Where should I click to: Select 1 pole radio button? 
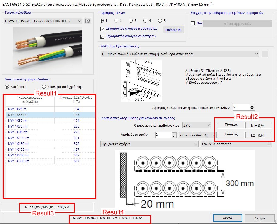point(101,20)
